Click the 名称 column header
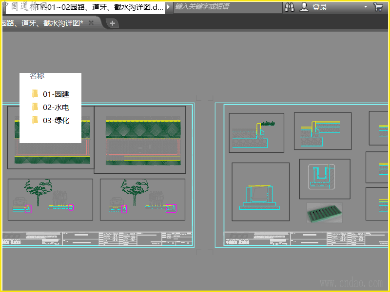This screenshot has width=390, height=292. (37, 75)
